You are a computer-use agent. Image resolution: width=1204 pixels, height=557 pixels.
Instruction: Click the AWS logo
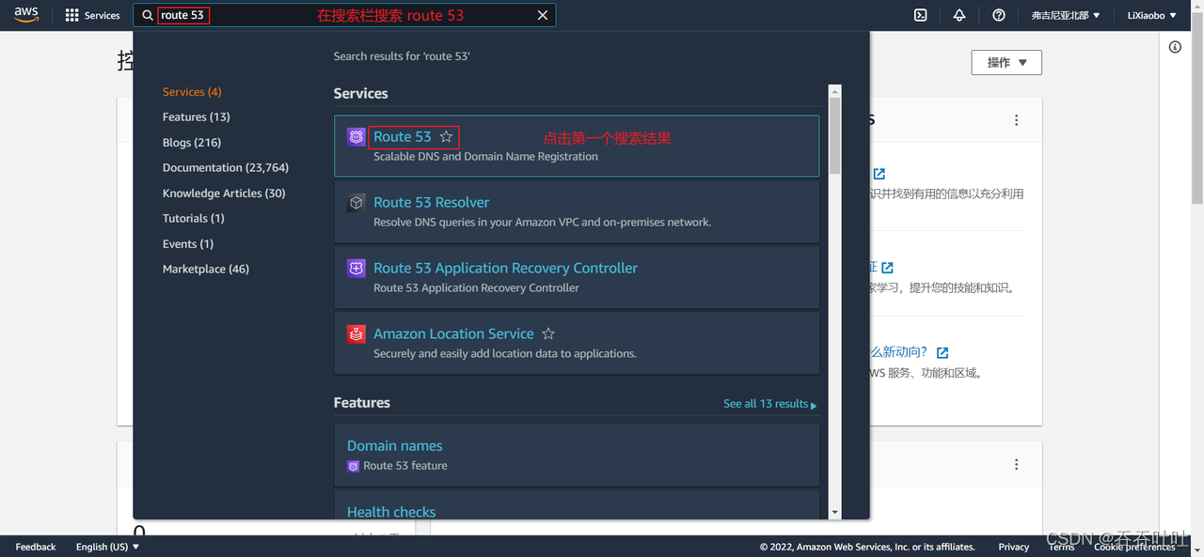[26, 15]
